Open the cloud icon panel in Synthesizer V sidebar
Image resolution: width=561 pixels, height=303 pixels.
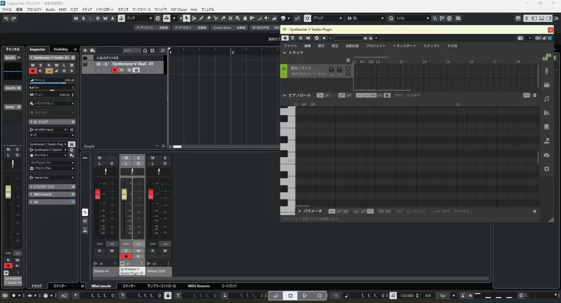click(546, 155)
